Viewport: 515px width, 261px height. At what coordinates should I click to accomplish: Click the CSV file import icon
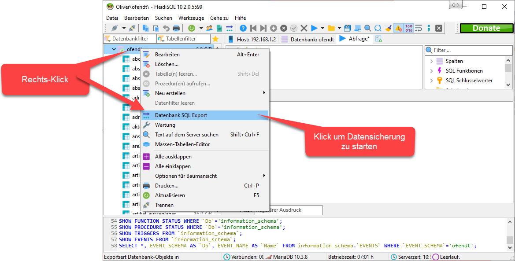tap(219, 28)
